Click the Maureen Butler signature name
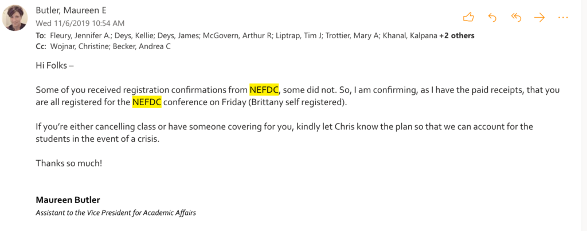 pyautogui.click(x=68, y=200)
